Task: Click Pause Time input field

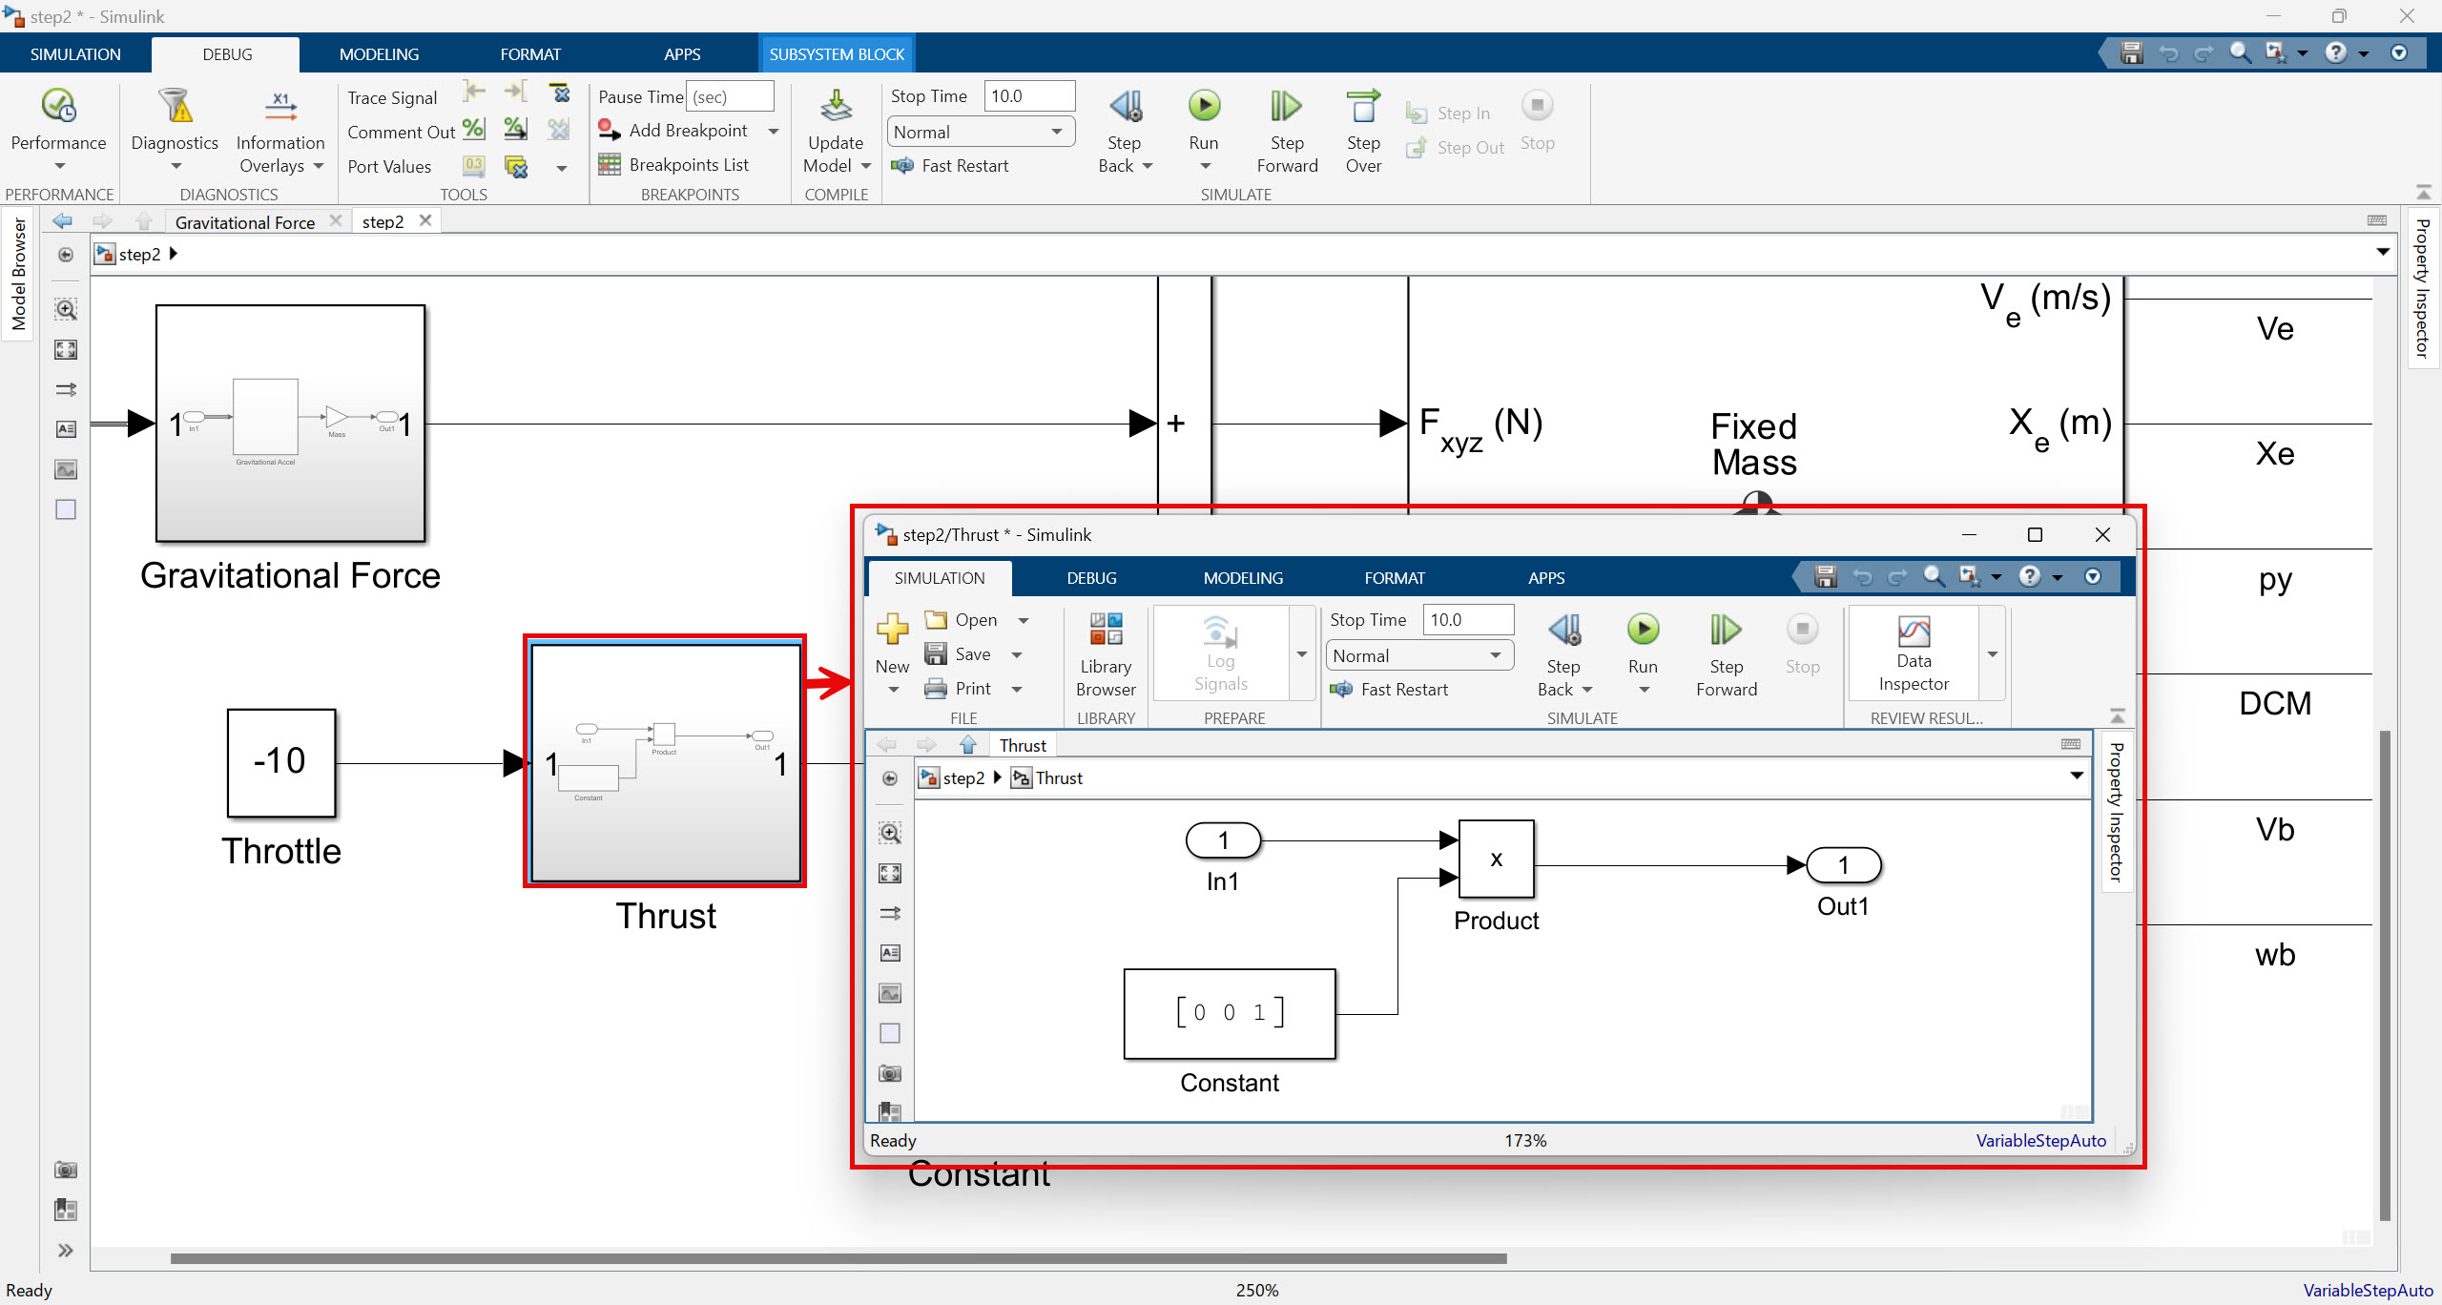Action: 730,96
